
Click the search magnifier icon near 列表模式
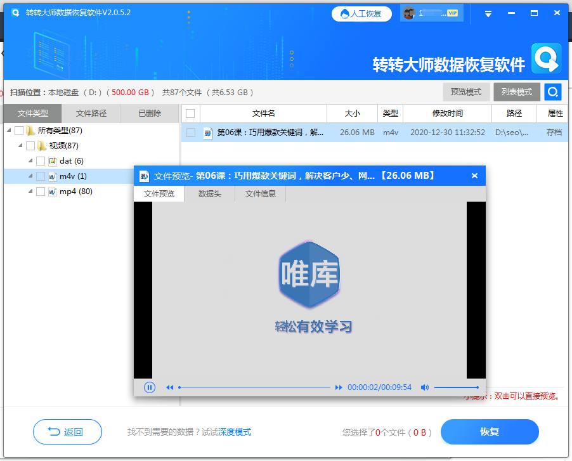tap(552, 92)
